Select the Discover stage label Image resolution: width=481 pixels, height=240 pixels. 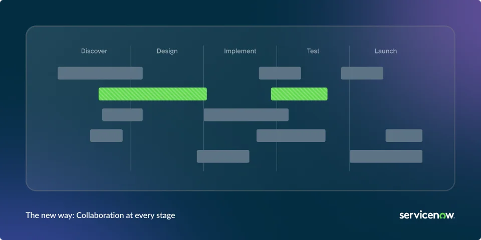(94, 51)
